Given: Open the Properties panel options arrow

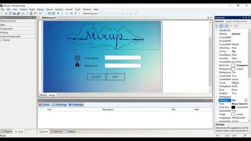Looking at the screenshot, I should [x=243, y=18].
